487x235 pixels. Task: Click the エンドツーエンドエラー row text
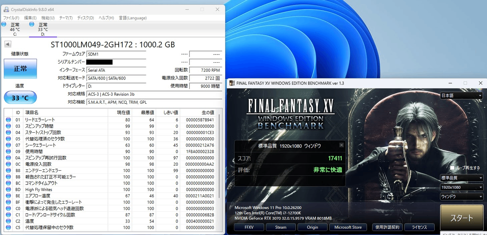coord(43,170)
